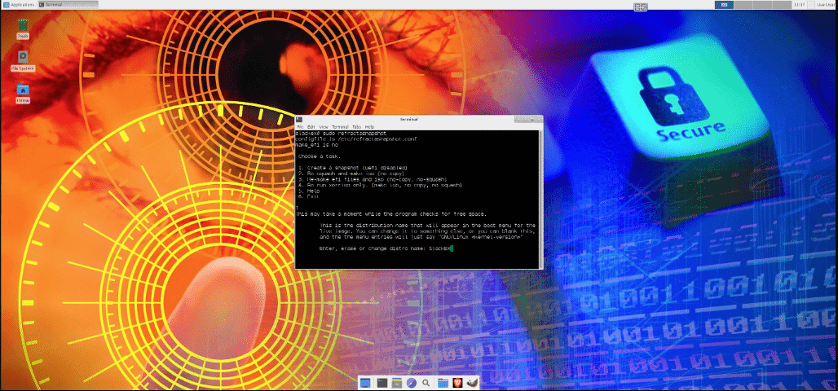Open the Trash desktop icon
This screenshot has width=838, height=391.
(x=23, y=29)
